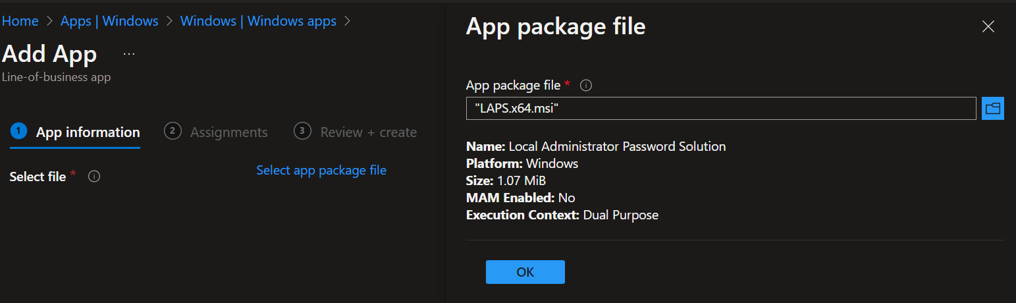
Task: Show App package file info tooltip
Action: [586, 86]
